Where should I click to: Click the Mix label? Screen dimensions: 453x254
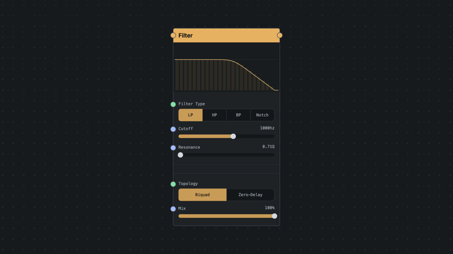(182, 208)
